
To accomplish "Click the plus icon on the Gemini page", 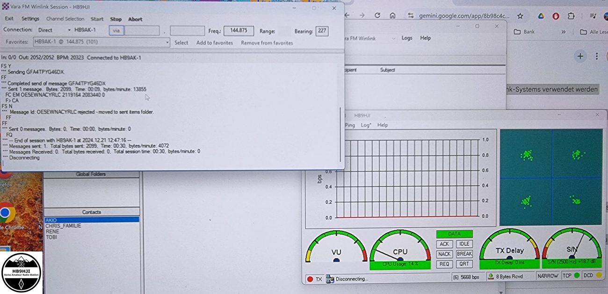I will click(580, 56).
